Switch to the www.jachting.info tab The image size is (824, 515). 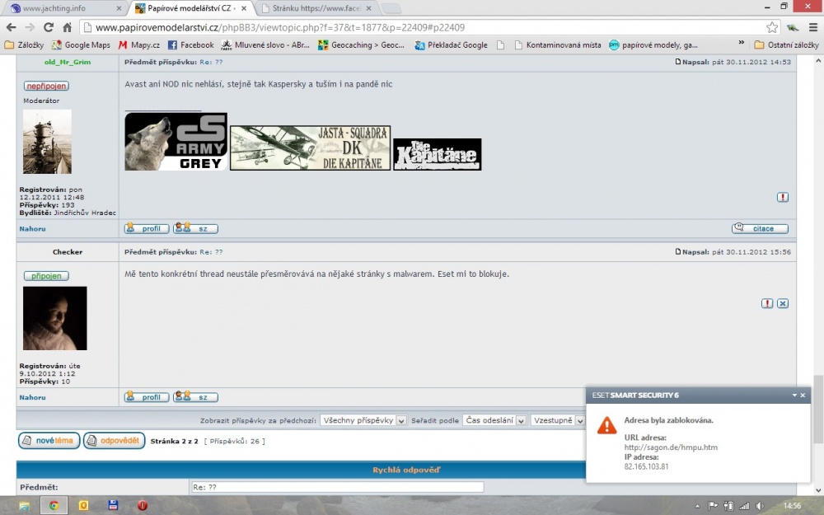(65, 8)
